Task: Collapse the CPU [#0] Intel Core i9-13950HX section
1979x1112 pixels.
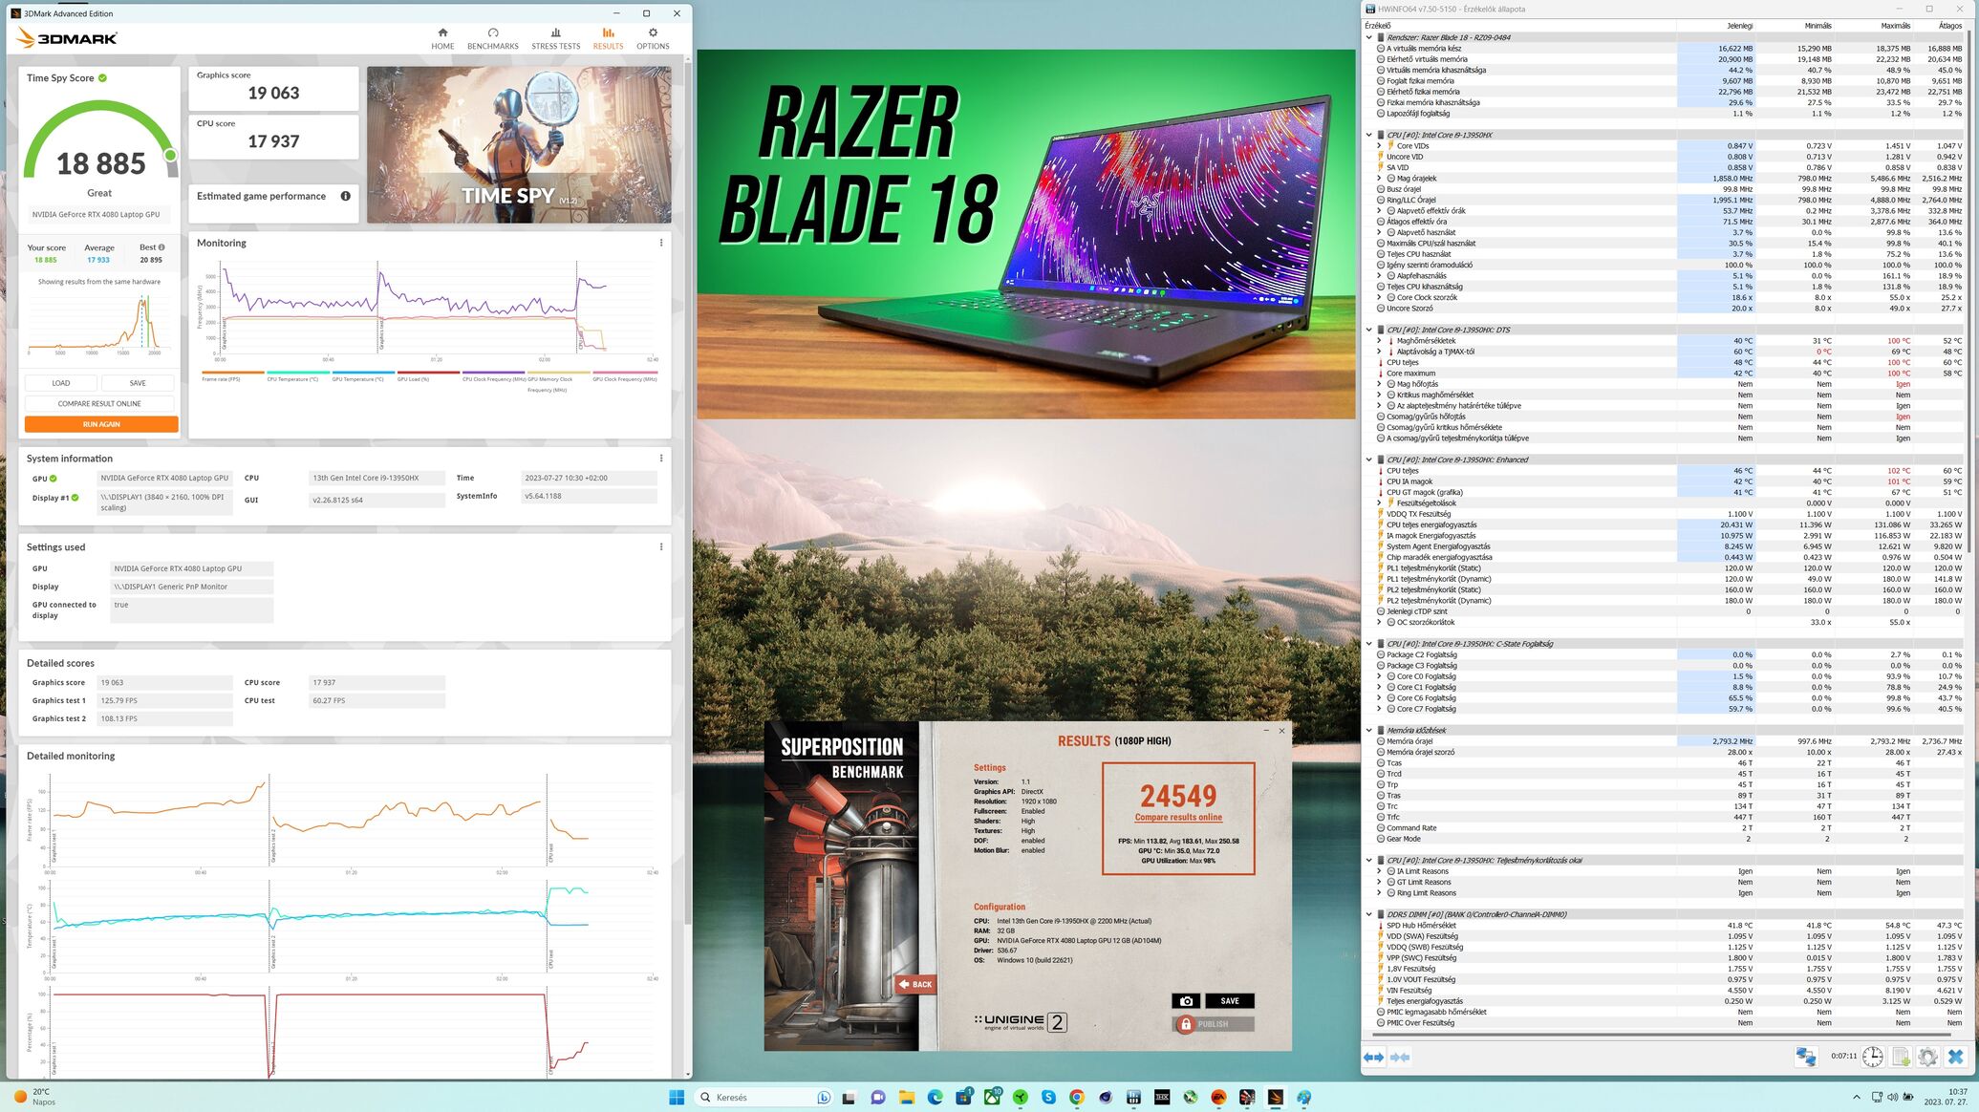Action: 1369,135
